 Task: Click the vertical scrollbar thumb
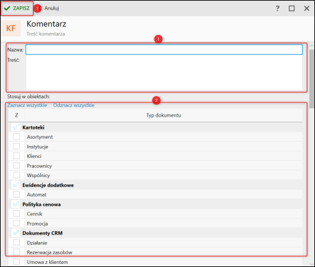tap(312, 78)
